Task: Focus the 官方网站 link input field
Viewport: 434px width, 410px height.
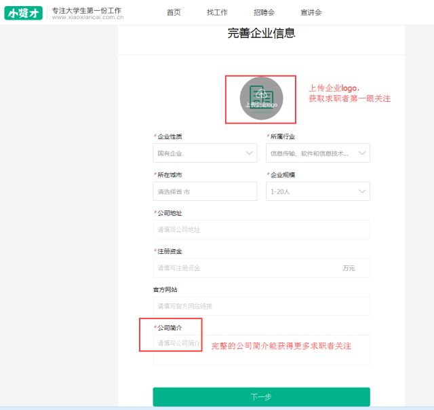Action: (261, 306)
